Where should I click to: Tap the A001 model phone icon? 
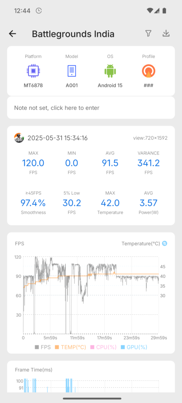pyautogui.click(x=72, y=71)
